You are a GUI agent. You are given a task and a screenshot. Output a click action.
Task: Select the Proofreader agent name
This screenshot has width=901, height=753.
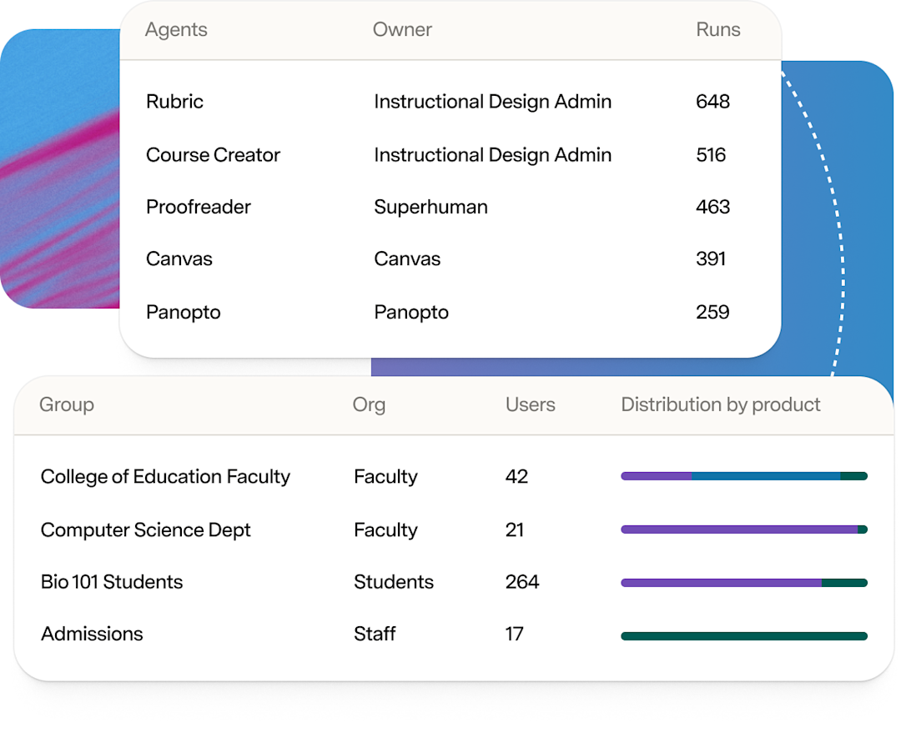pyautogui.click(x=199, y=207)
